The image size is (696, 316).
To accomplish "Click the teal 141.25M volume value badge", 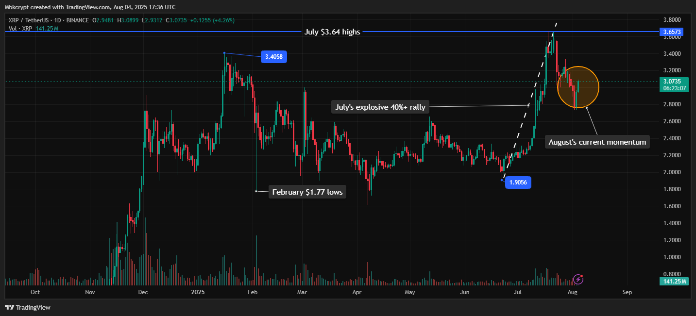I will pyautogui.click(x=673, y=281).
